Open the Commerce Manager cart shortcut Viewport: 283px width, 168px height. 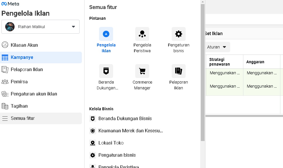(142, 71)
